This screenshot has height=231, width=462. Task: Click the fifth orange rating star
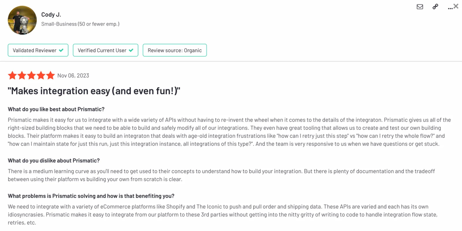(x=51, y=75)
